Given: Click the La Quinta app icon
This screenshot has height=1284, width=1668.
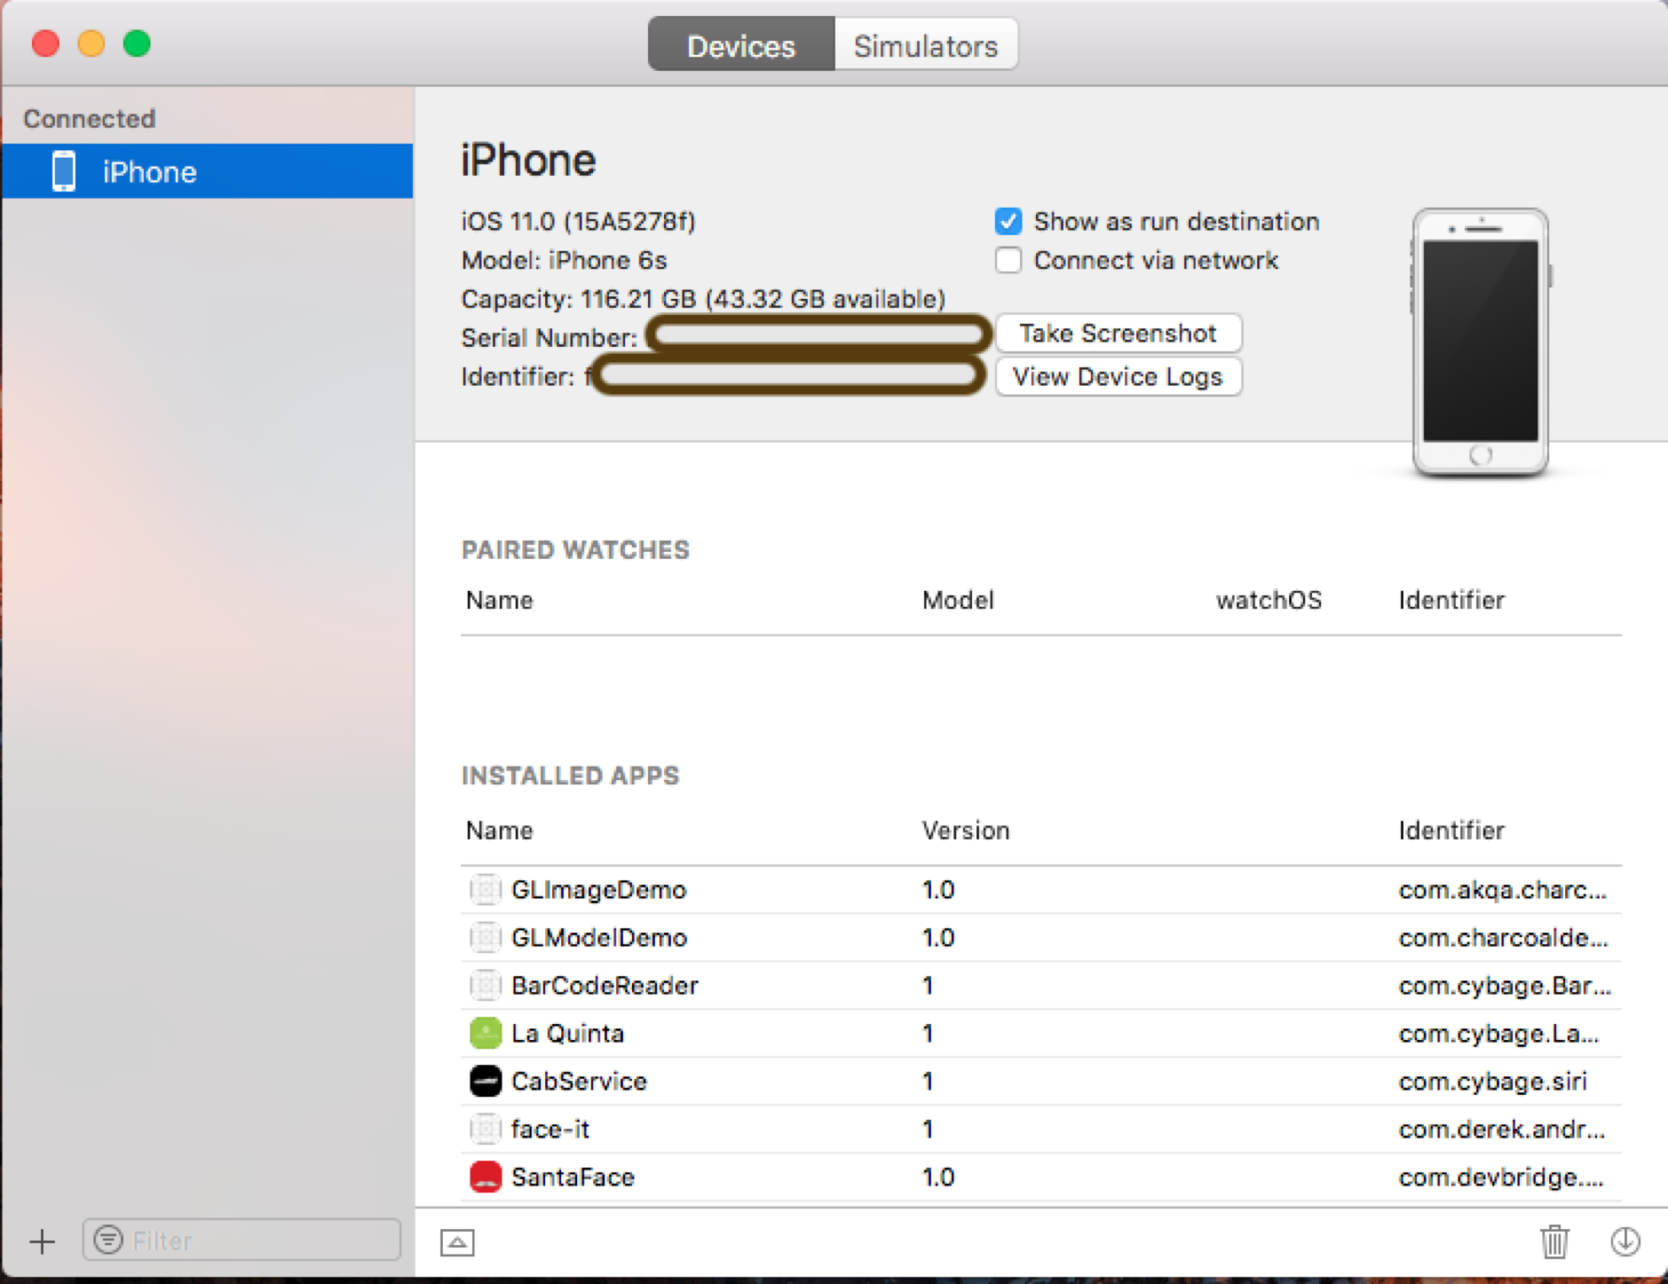Looking at the screenshot, I should 485,1033.
